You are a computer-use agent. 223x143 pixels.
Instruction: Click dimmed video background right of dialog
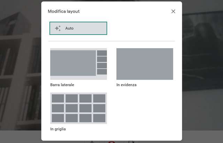pyautogui.click(x=202, y=70)
